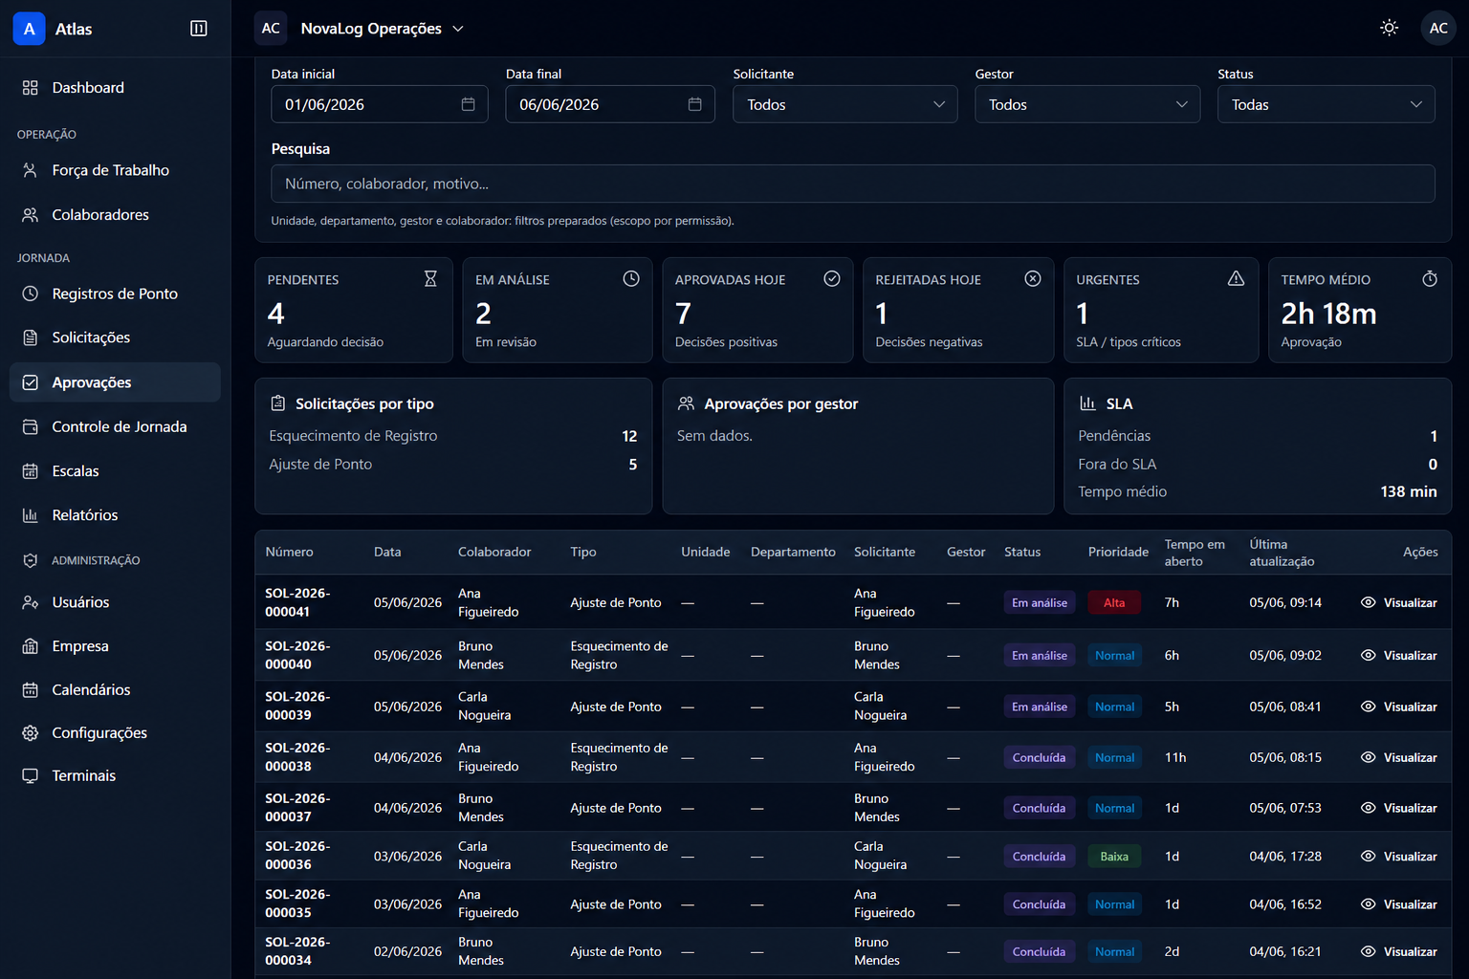Focus the Pesquisa search field
Viewport: 1469px width, 979px height.
(x=853, y=184)
